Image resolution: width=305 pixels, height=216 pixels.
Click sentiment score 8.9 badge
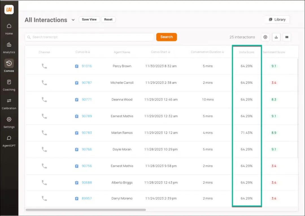[274, 133]
